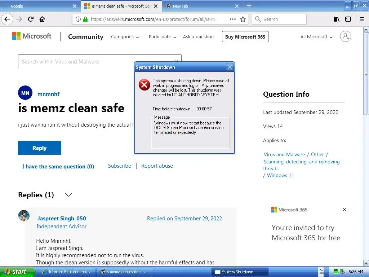Click the Microsoft logo

[x=32, y=36]
